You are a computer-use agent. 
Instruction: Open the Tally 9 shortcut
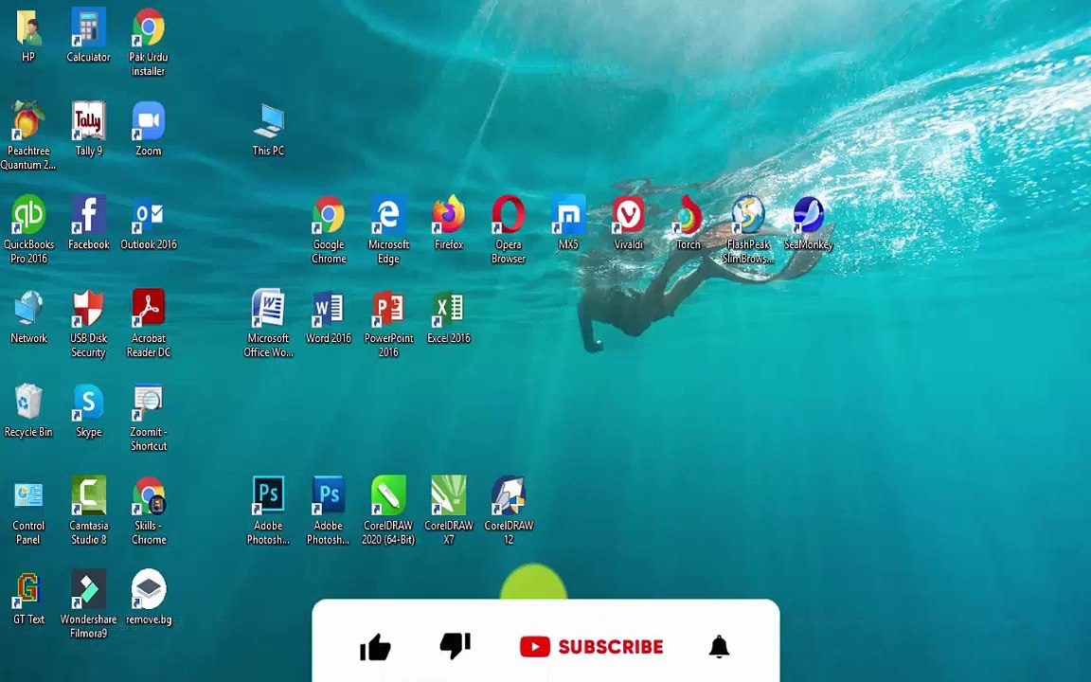88,121
